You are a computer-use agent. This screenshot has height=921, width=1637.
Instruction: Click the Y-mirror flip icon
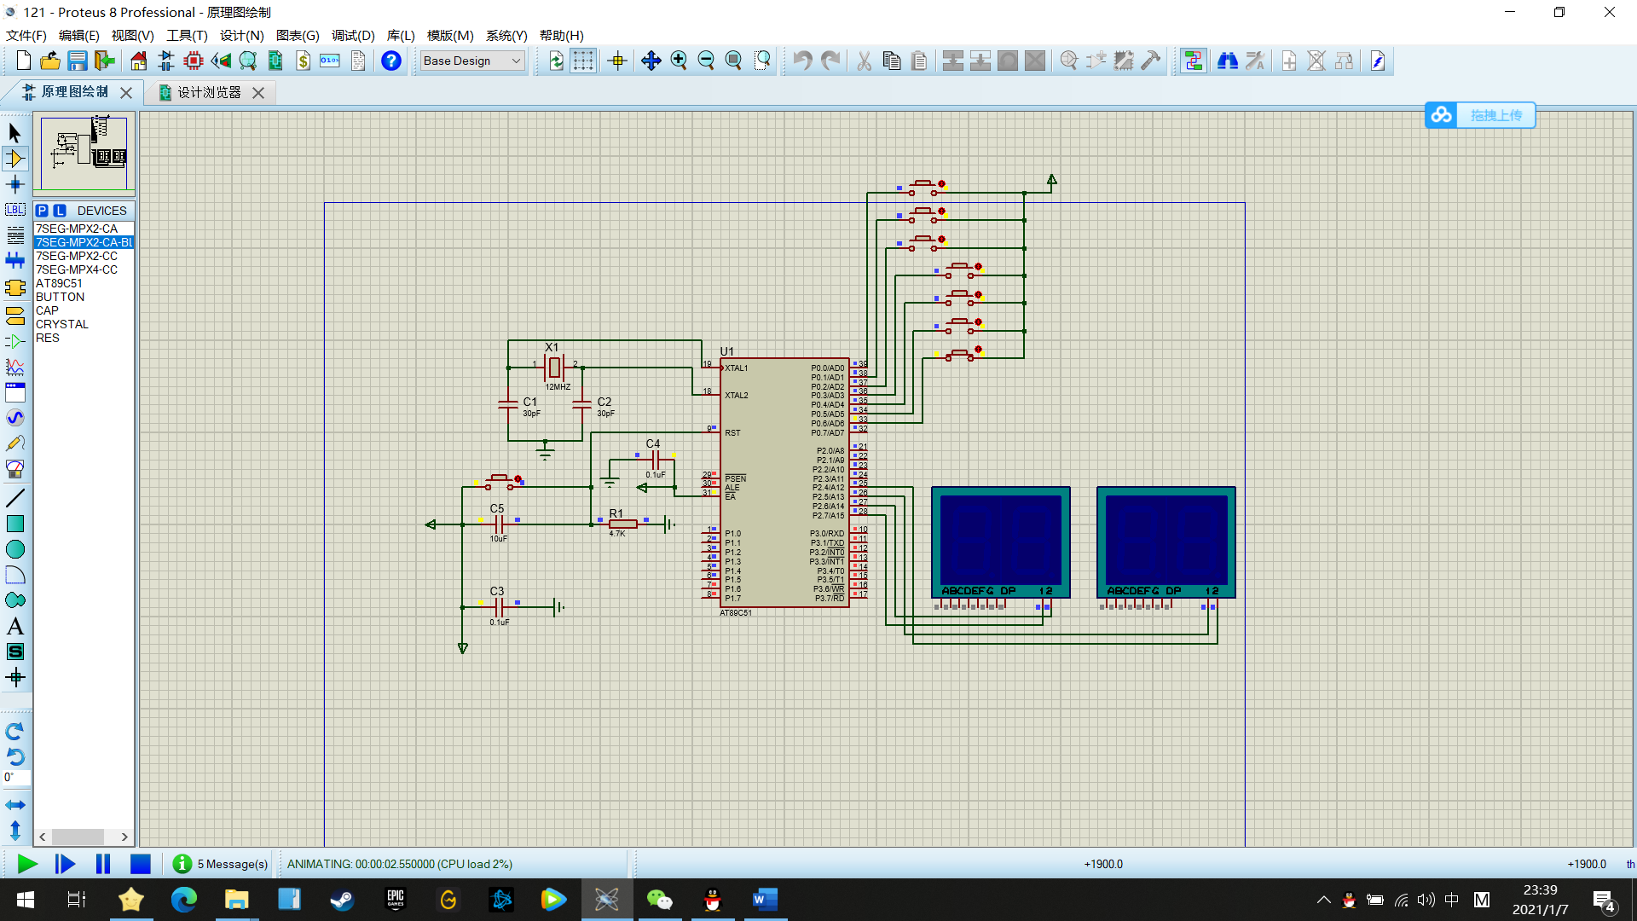point(14,831)
